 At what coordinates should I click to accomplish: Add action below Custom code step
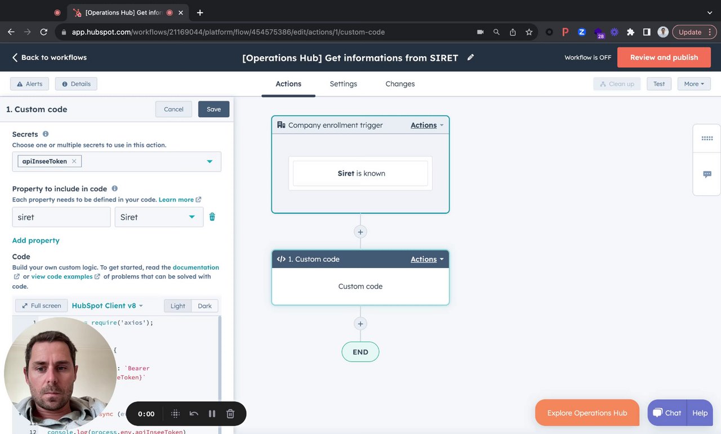pos(360,324)
